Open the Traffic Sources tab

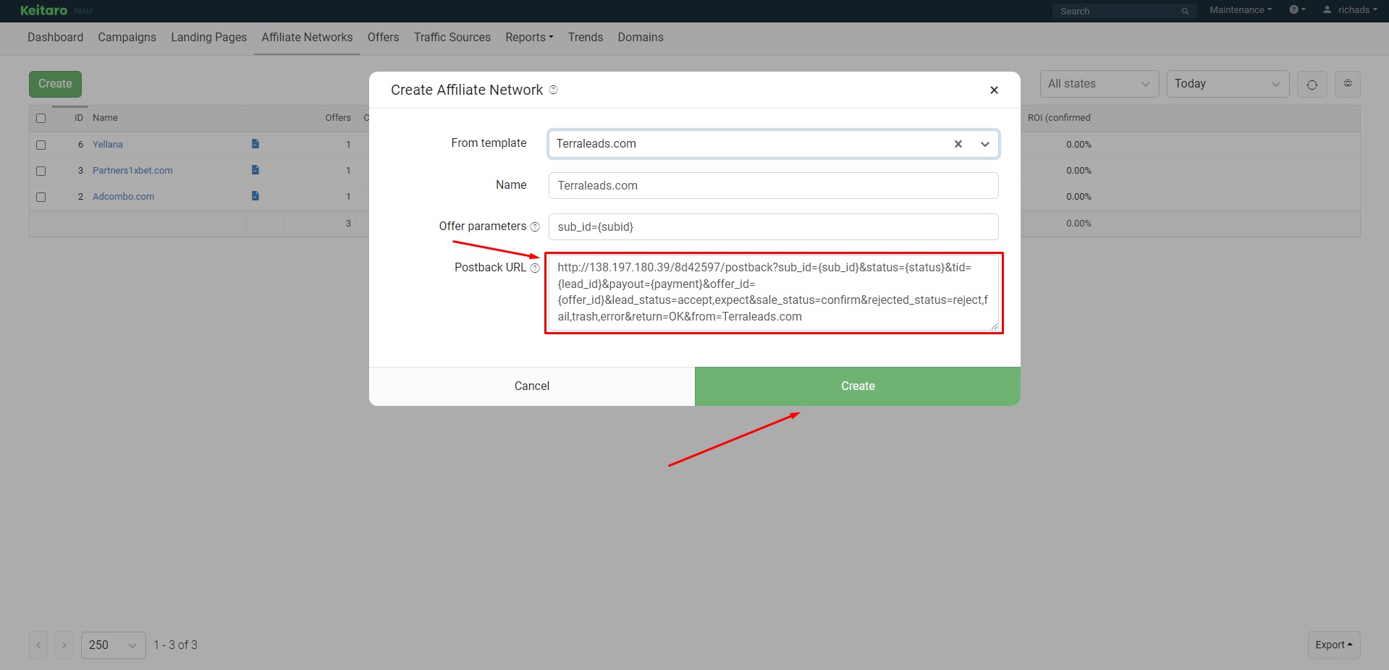(x=452, y=37)
